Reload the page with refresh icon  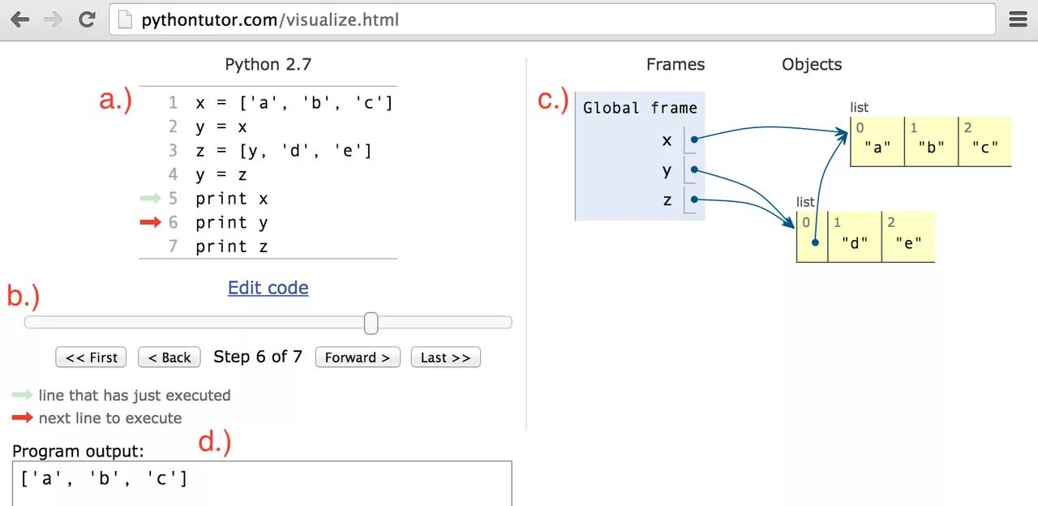tap(87, 19)
